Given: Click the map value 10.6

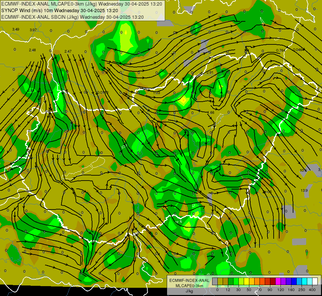Looking at the screenshot, I should 303,170.
